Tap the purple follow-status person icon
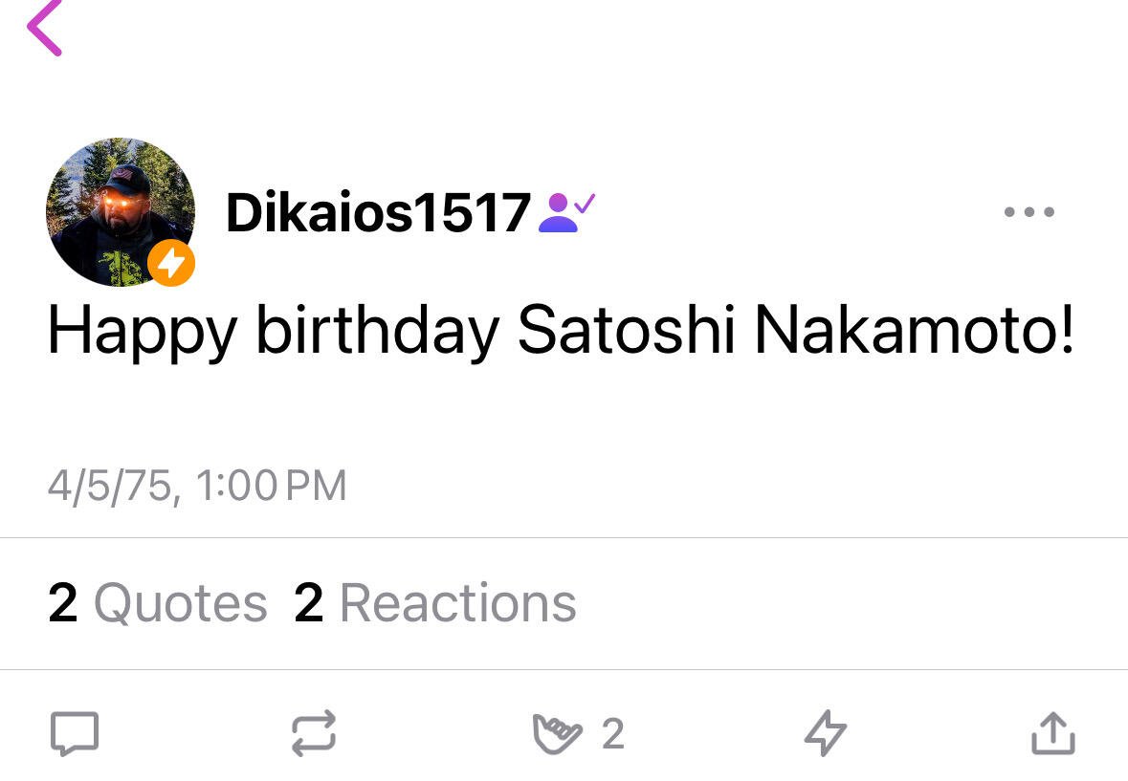This screenshot has height=781, width=1128. pyautogui.click(x=567, y=212)
